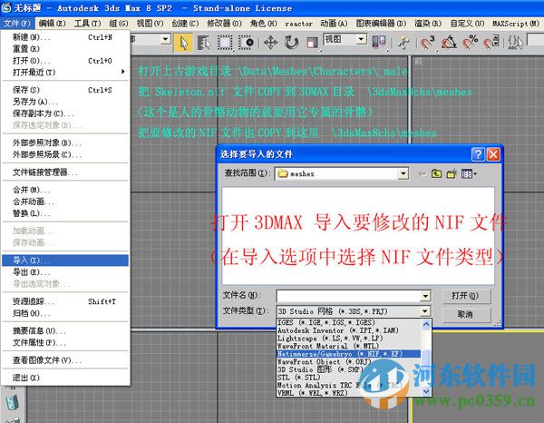The image size is (544, 423).
Task: Toggle the Window/Crossing selection icon
Action: coord(247,43)
